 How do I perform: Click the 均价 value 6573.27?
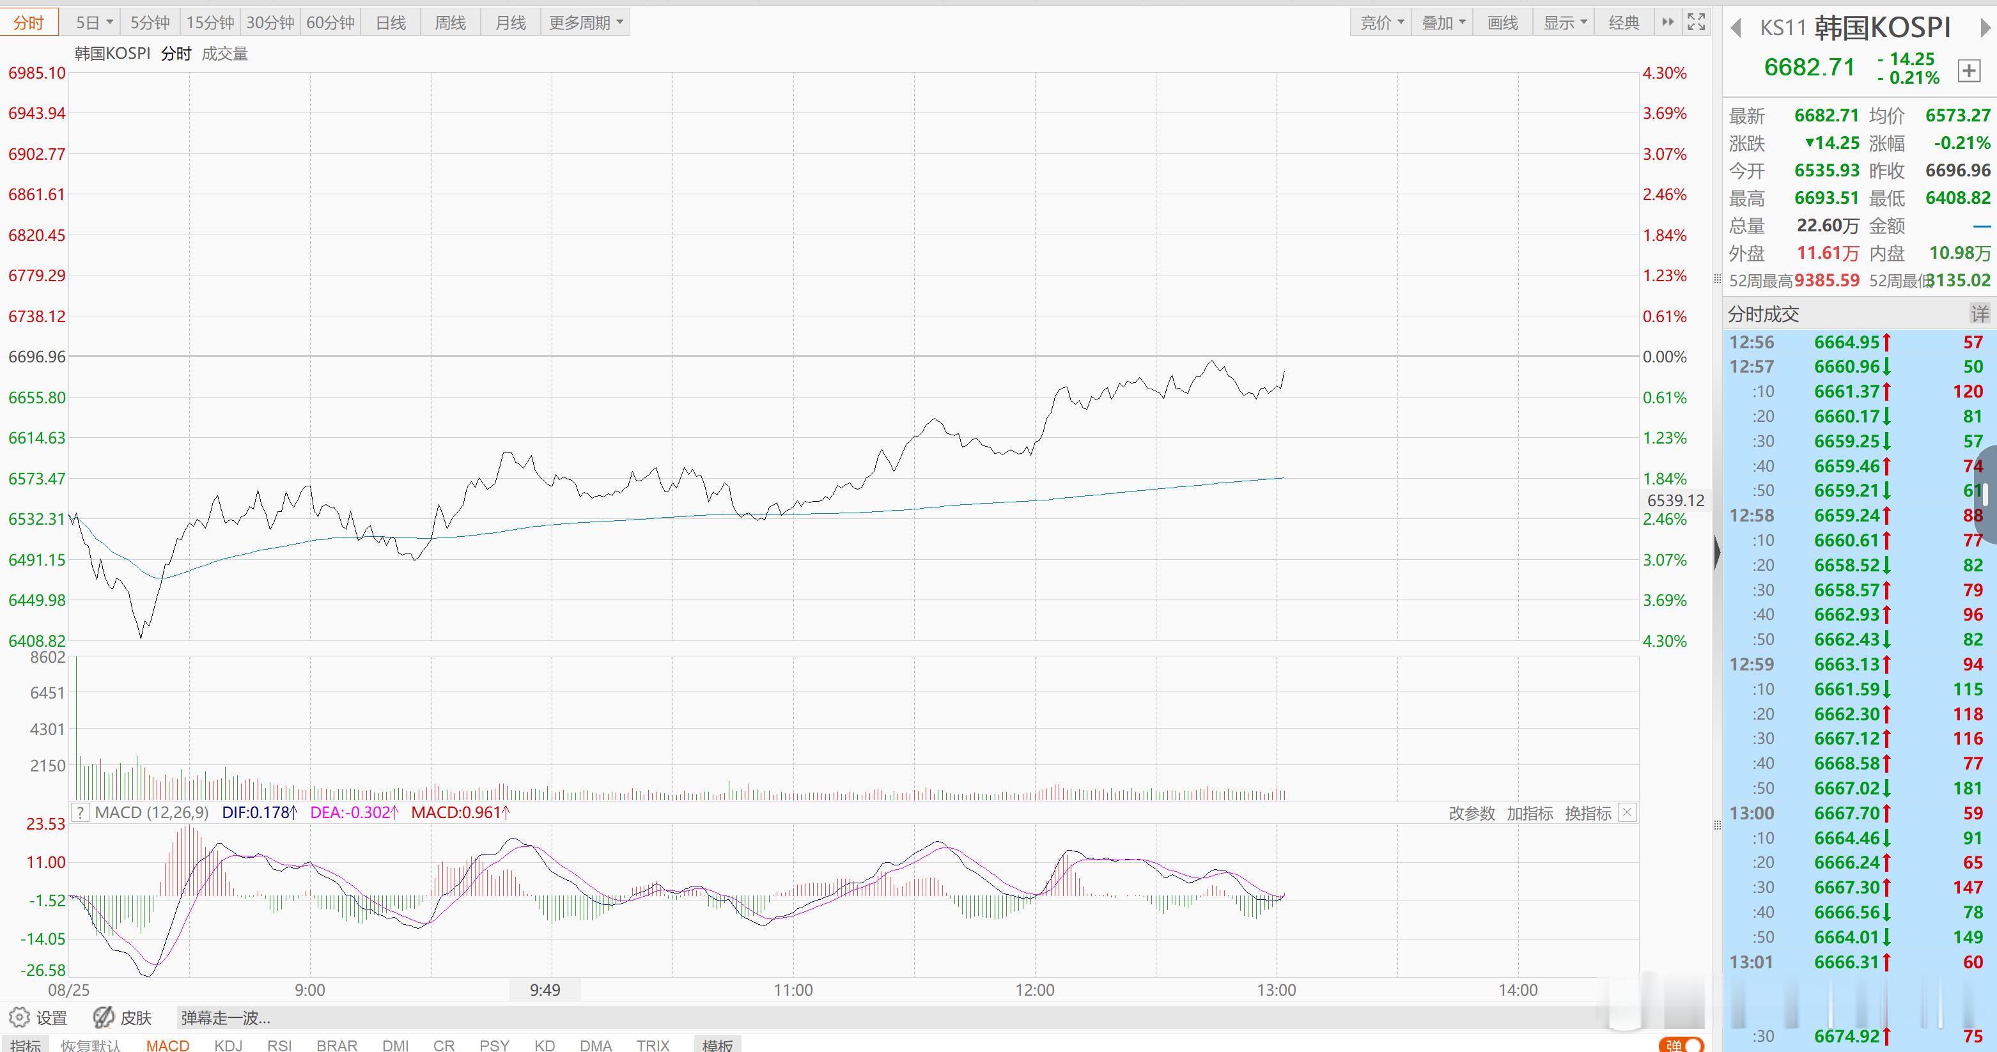[x=1957, y=116]
